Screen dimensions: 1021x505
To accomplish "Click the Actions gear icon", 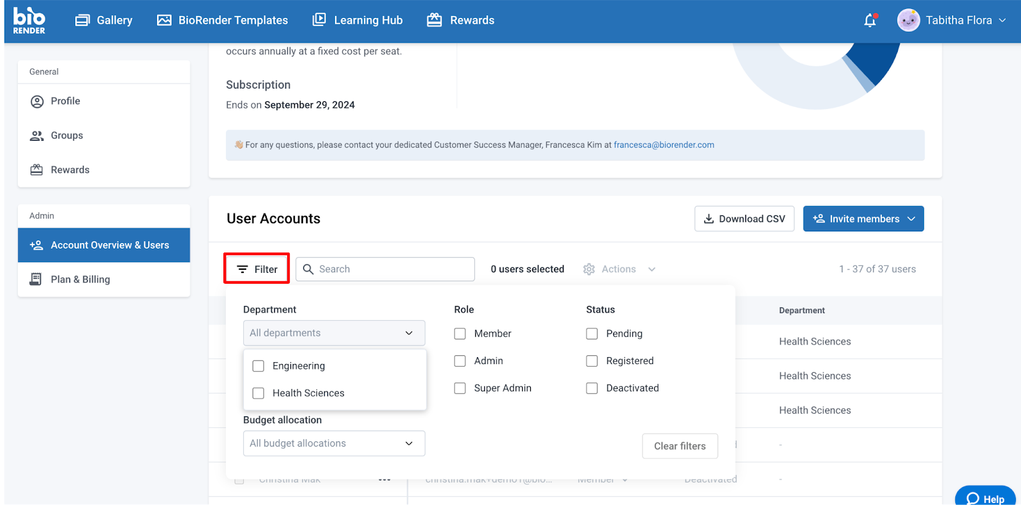I will 589,269.
